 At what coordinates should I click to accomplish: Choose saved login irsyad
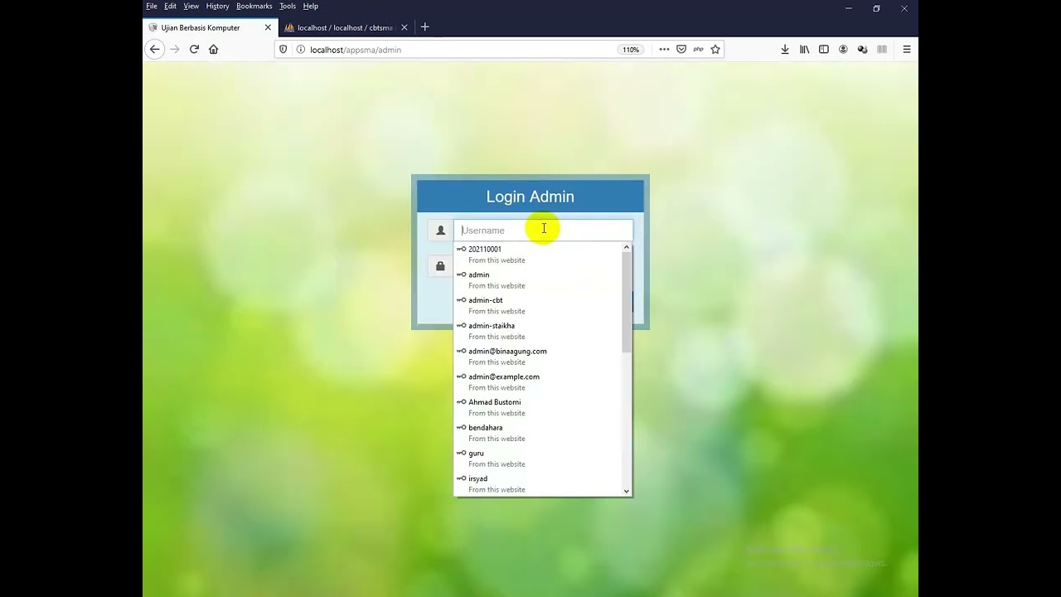537,484
